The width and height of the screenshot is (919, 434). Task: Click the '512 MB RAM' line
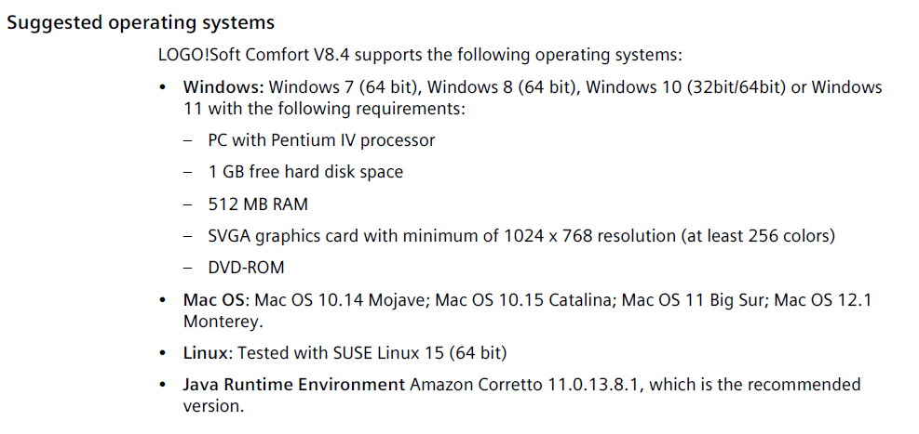pos(258,204)
